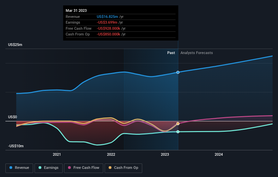Click the tooltip Cash From Op row label
The image size is (278, 177).
point(78,34)
